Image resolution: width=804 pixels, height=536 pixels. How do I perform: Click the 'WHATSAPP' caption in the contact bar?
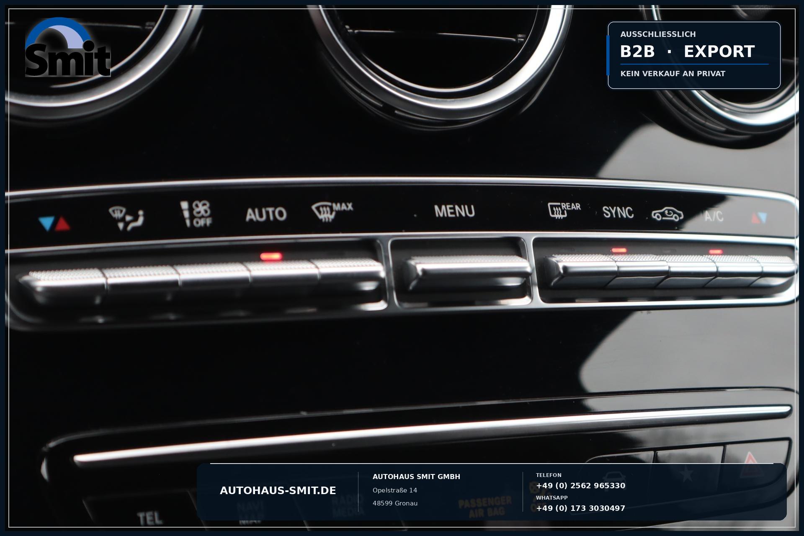pos(551,498)
